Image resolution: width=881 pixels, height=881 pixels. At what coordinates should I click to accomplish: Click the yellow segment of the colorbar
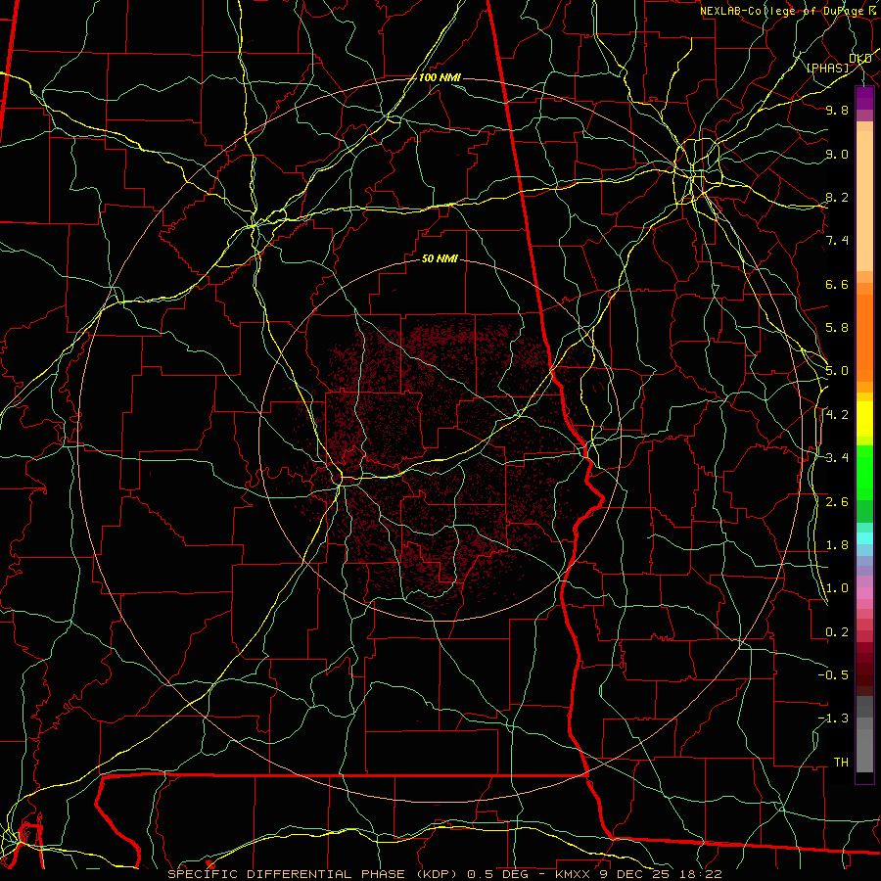(864, 419)
